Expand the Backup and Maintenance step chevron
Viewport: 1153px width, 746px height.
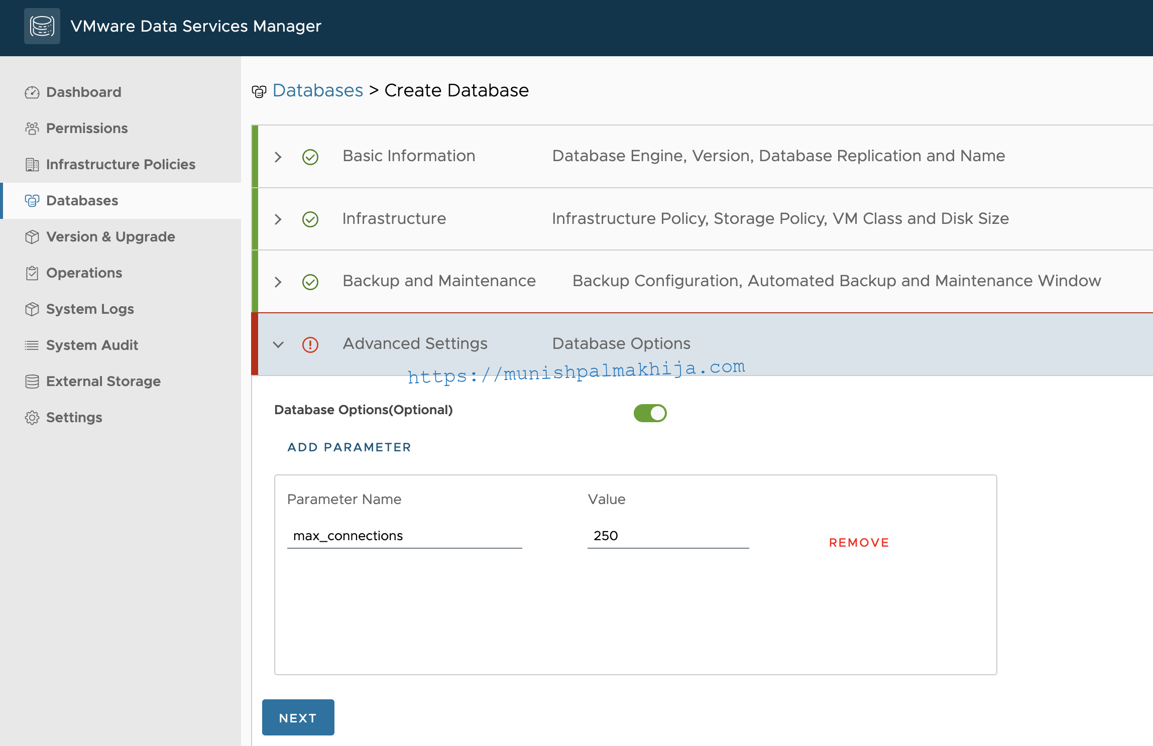point(278,282)
